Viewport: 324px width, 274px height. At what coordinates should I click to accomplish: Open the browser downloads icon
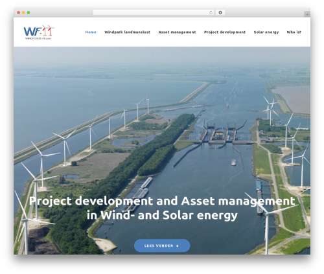tap(220, 12)
